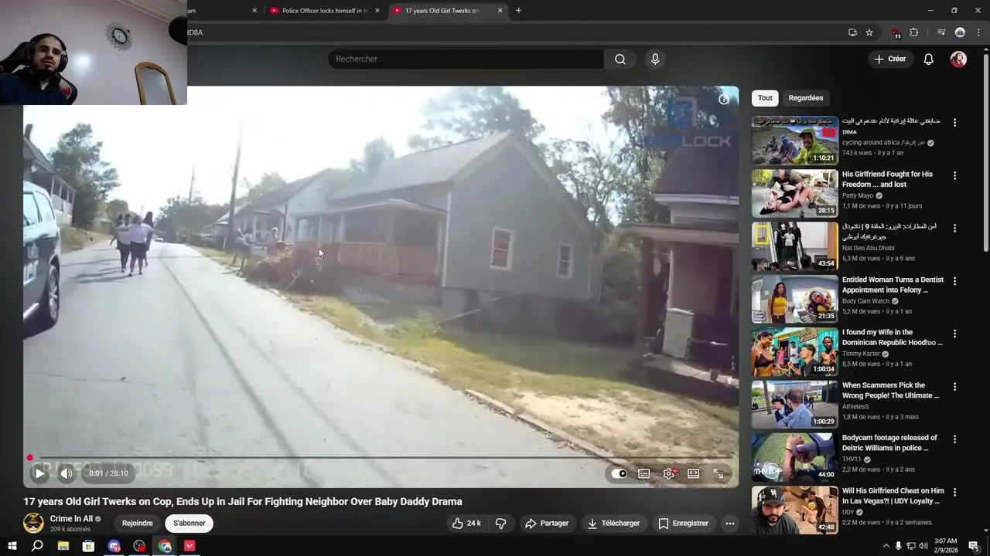Open the AthleteS 1:00:29 video thumbnail
Image resolution: width=990 pixels, height=556 pixels.
click(794, 404)
